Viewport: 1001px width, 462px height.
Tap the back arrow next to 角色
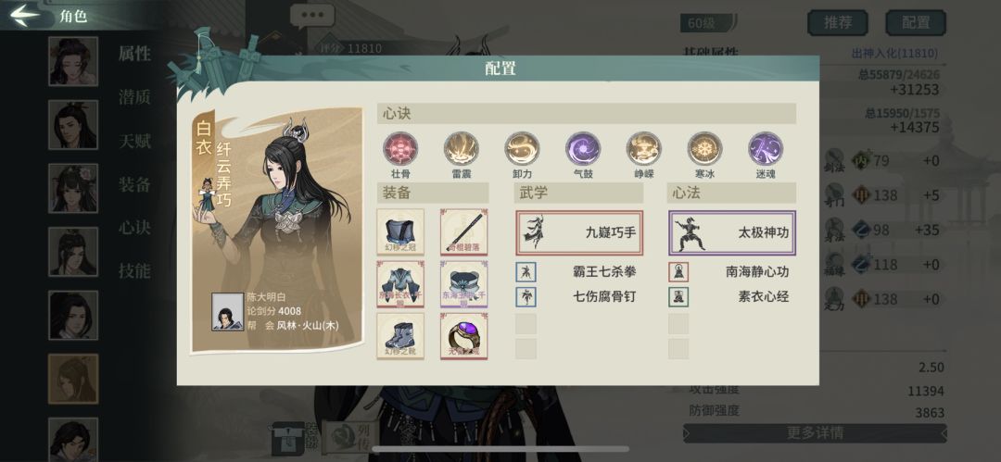(26, 16)
